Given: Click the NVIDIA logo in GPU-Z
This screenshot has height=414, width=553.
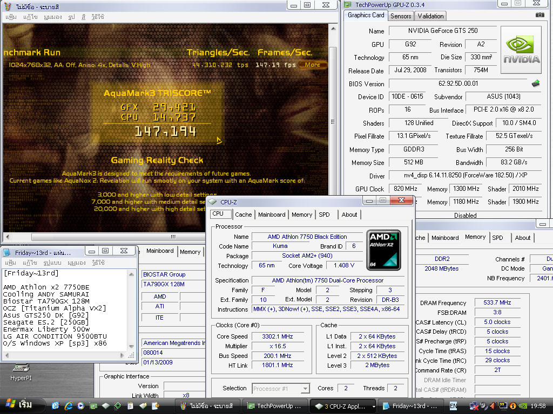Looking at the screenshot, I should click(x=521, y=50).
